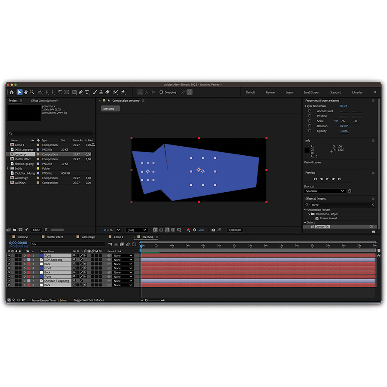387x387 pixels.
Task: Select the Puppet Pin tool
Action: tap(123, 92)
